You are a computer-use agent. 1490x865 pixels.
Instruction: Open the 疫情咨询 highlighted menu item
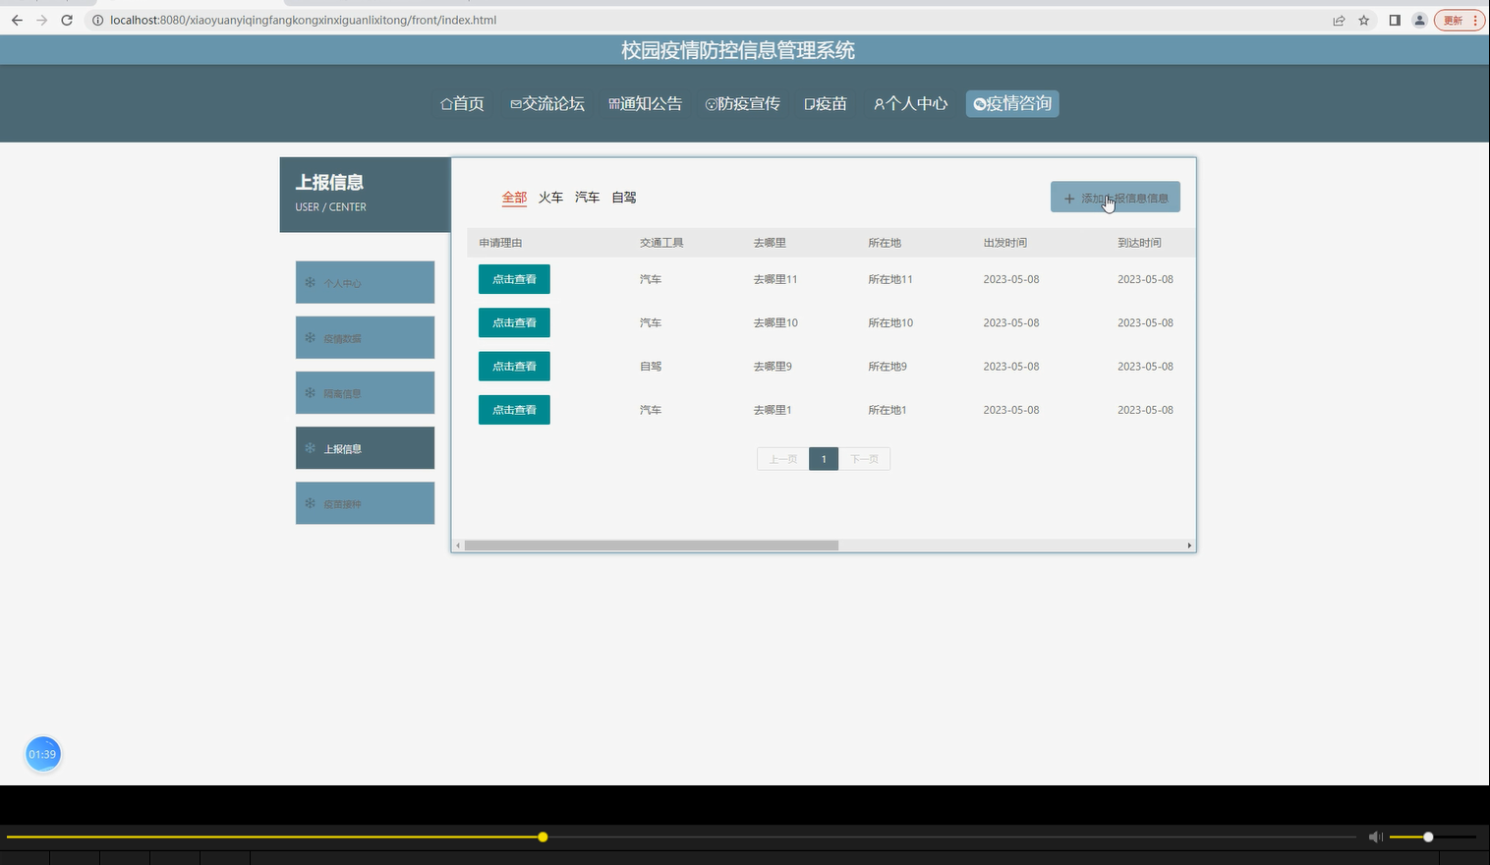click(1012, 103)
